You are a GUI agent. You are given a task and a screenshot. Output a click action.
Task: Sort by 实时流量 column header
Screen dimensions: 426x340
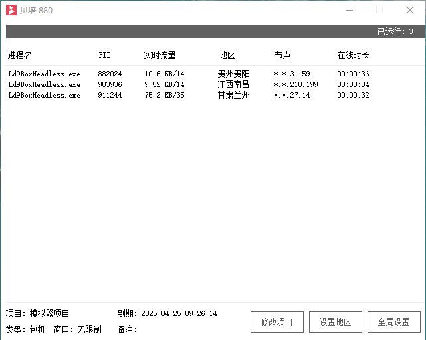(x=160, y=56)
